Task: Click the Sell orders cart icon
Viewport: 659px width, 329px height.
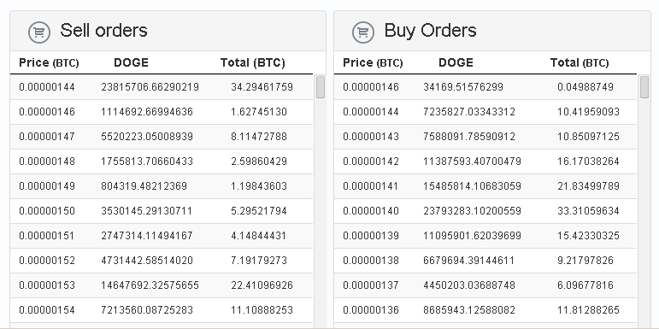Action: (x=39, y=32)
